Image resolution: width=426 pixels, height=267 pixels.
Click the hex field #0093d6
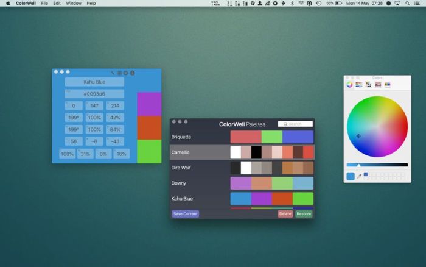[94, 94]
